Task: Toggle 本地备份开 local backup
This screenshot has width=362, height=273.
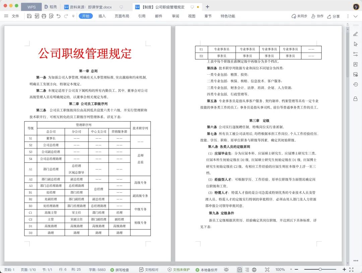Action: 206,270
